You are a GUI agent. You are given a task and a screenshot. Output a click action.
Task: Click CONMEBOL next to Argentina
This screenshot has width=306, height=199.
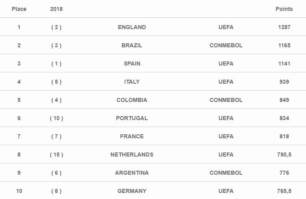(x=226, y=173)
